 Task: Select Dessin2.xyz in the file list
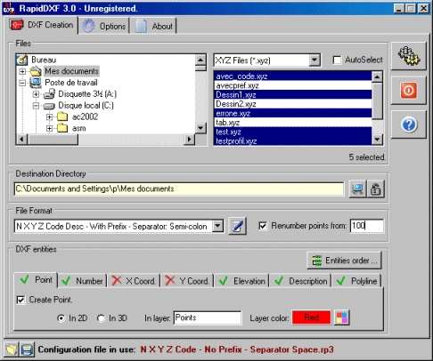pos(292,104)
